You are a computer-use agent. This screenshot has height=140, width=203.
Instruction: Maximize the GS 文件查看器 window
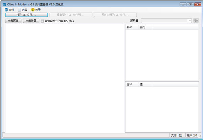point(190,4)
